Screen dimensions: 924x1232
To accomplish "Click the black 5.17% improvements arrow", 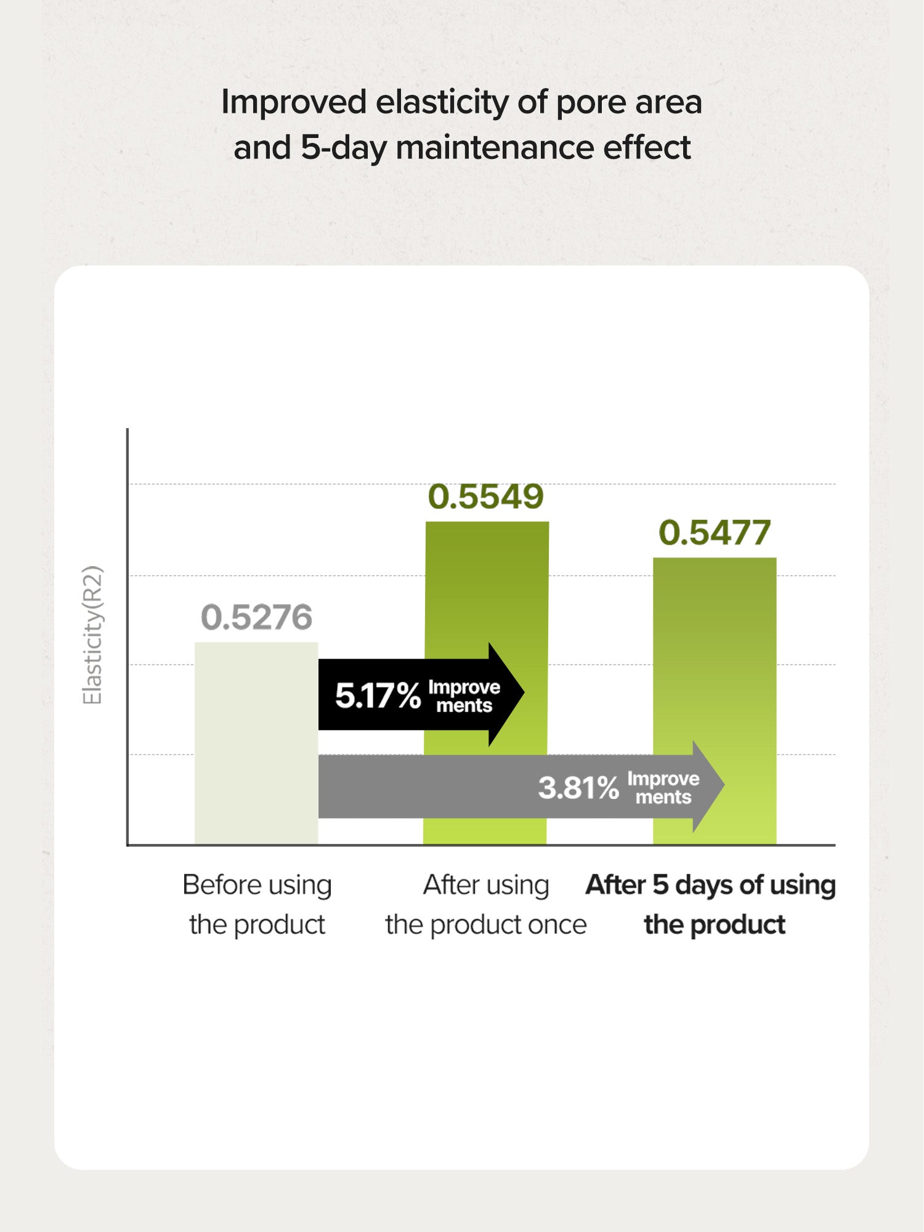I will 421,695.
